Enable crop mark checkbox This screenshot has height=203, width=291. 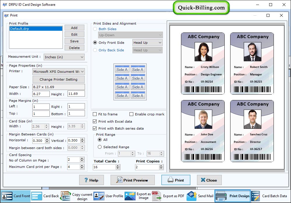[x=132, y=114]
